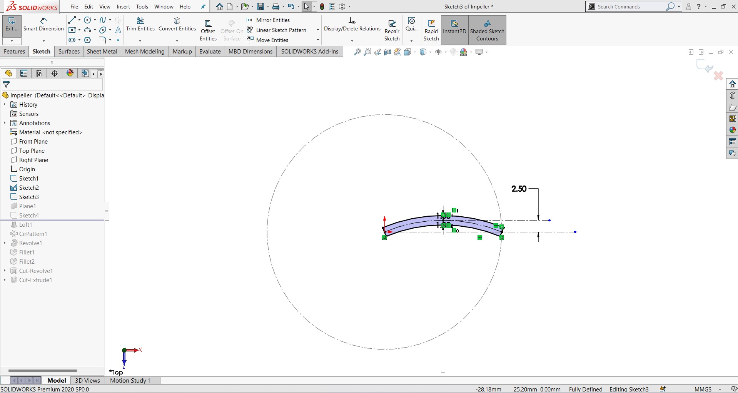Open DimXpertManager tab icon
This screenshot has width=738, height=393.
coord(55,73)
